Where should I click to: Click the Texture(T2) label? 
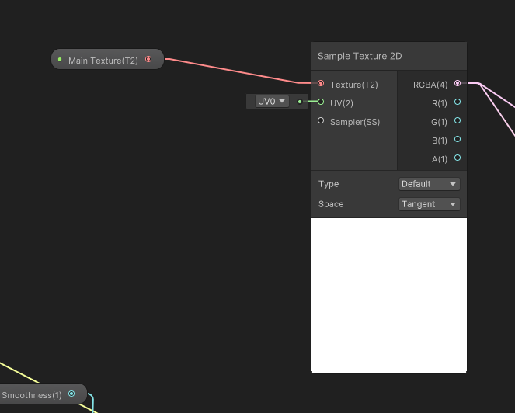353,85
